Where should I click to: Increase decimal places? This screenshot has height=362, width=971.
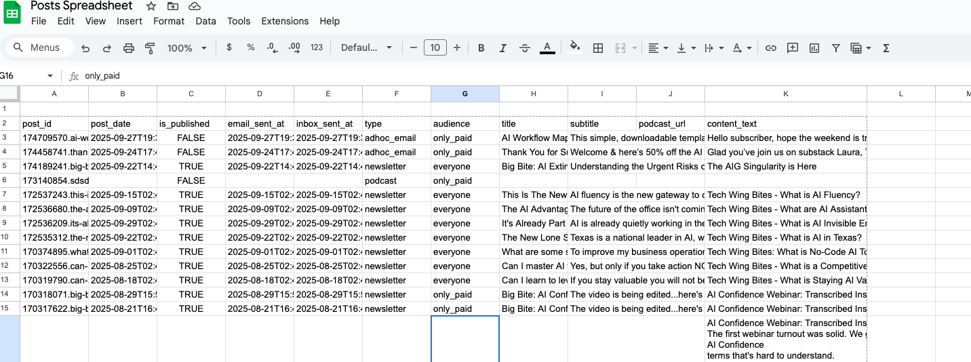pos(294,47)
